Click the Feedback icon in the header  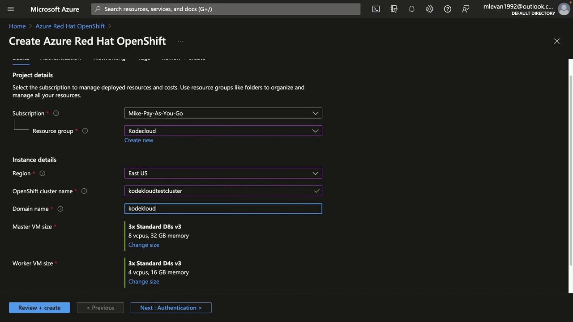(466, 9)
